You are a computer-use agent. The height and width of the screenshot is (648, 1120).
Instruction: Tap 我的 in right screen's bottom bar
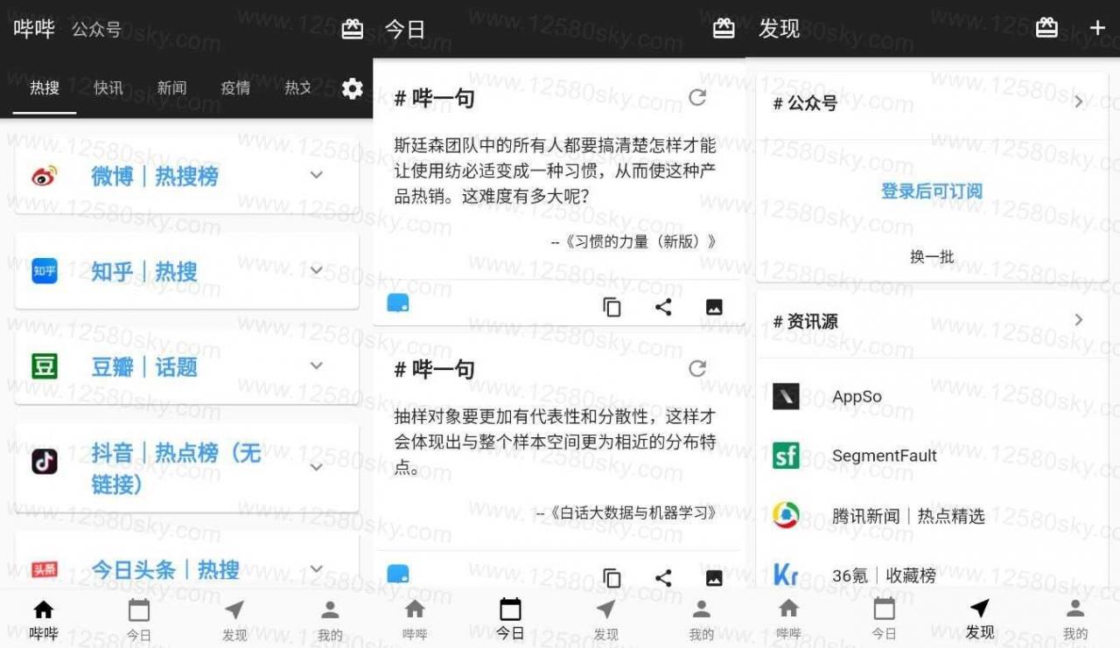1075,620
